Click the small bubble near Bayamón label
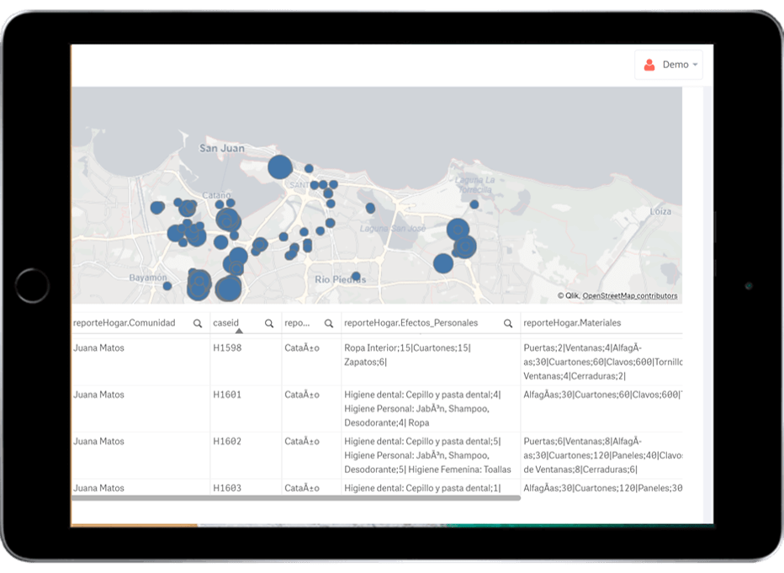 [167, 286]
